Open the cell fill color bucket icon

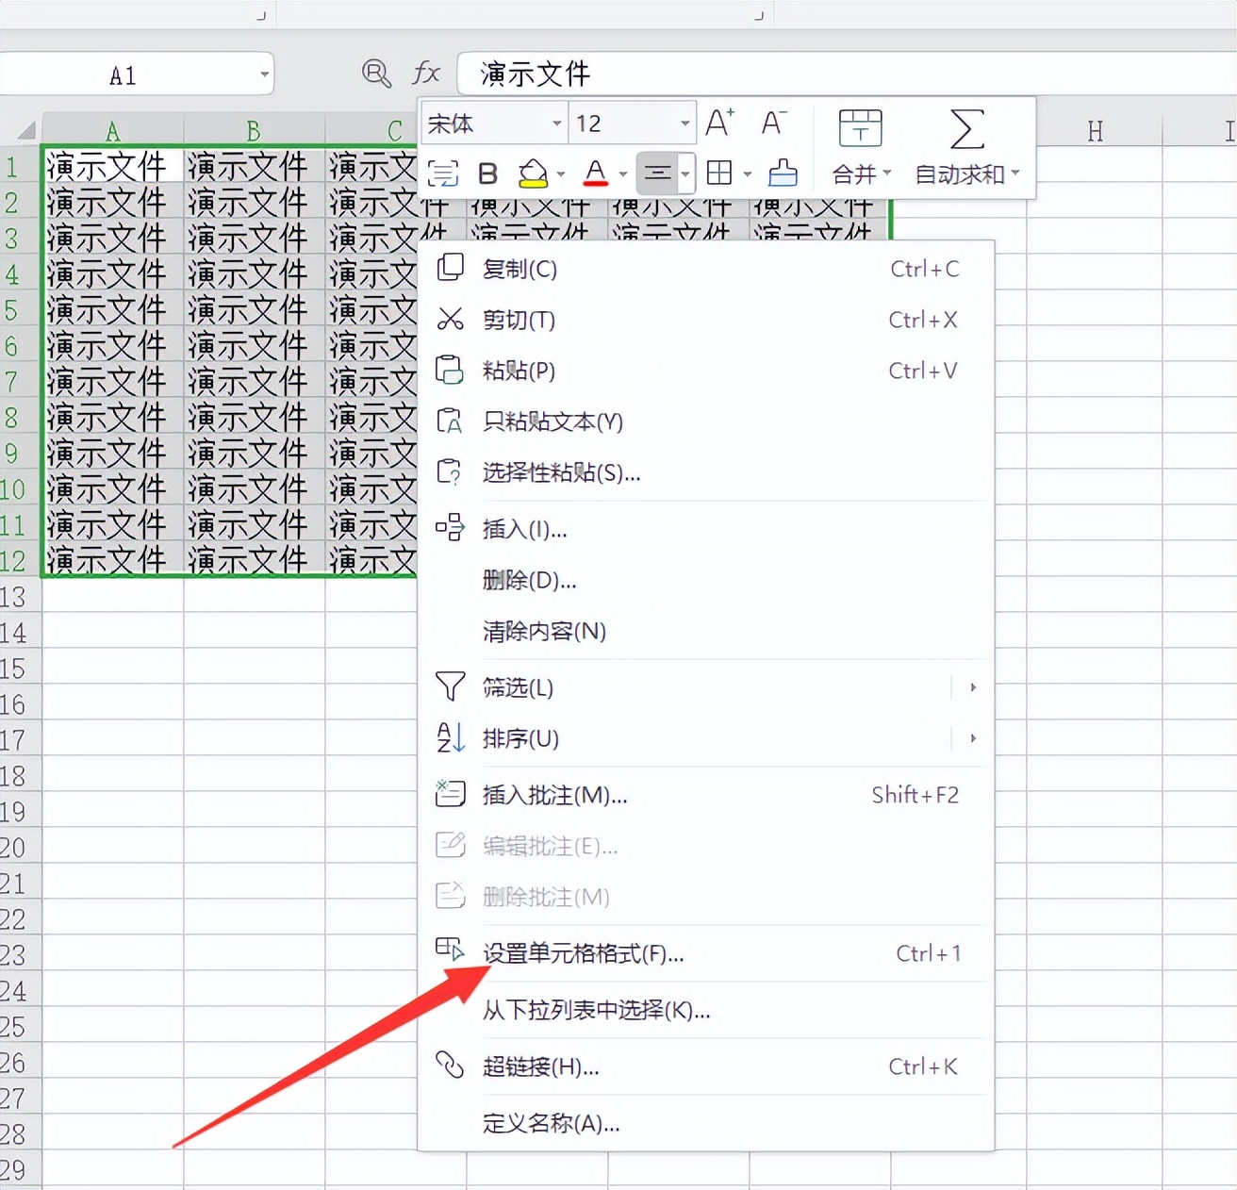click(x=533, y=174)
